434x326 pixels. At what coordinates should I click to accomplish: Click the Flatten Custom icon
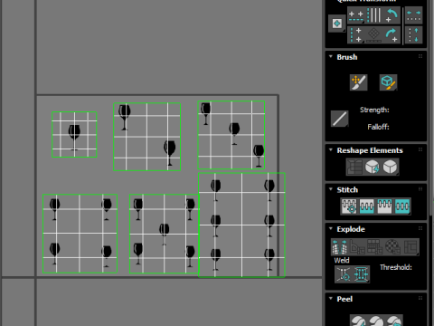tap(410, 247)
